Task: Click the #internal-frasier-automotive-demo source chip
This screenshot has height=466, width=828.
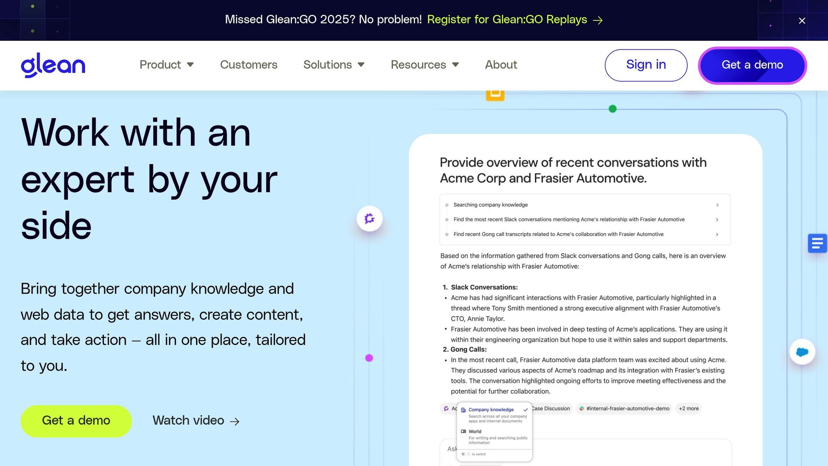Action: pyautogui.click(x=624, y=409)
